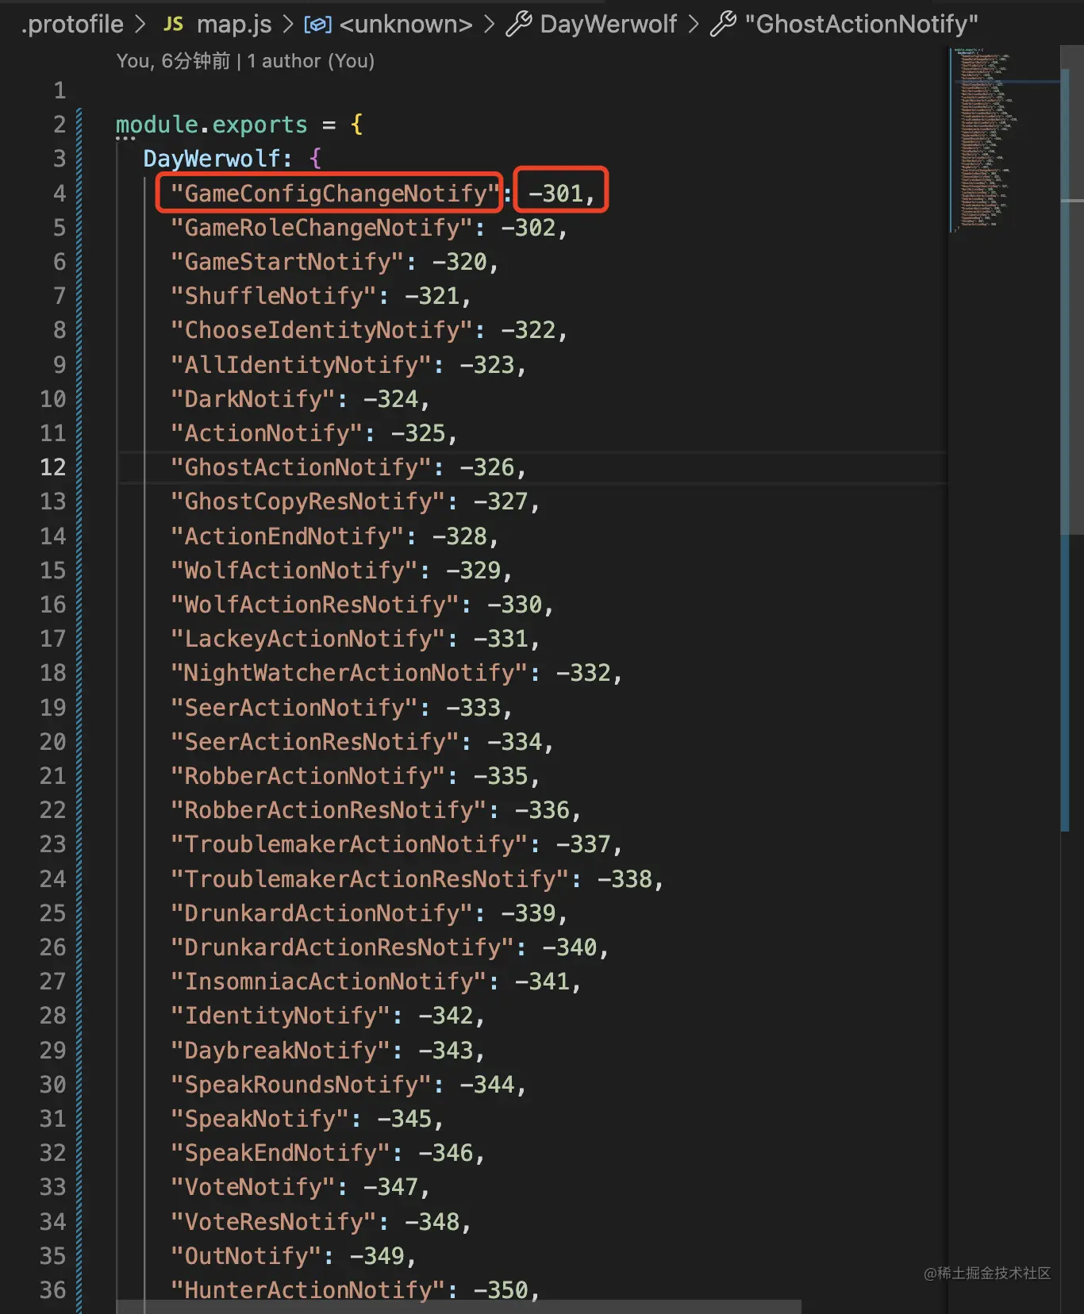Expand the chevron after map.js breadcrumb
The width and height of the screenshot is (1084, 1314).
(288, 25)
